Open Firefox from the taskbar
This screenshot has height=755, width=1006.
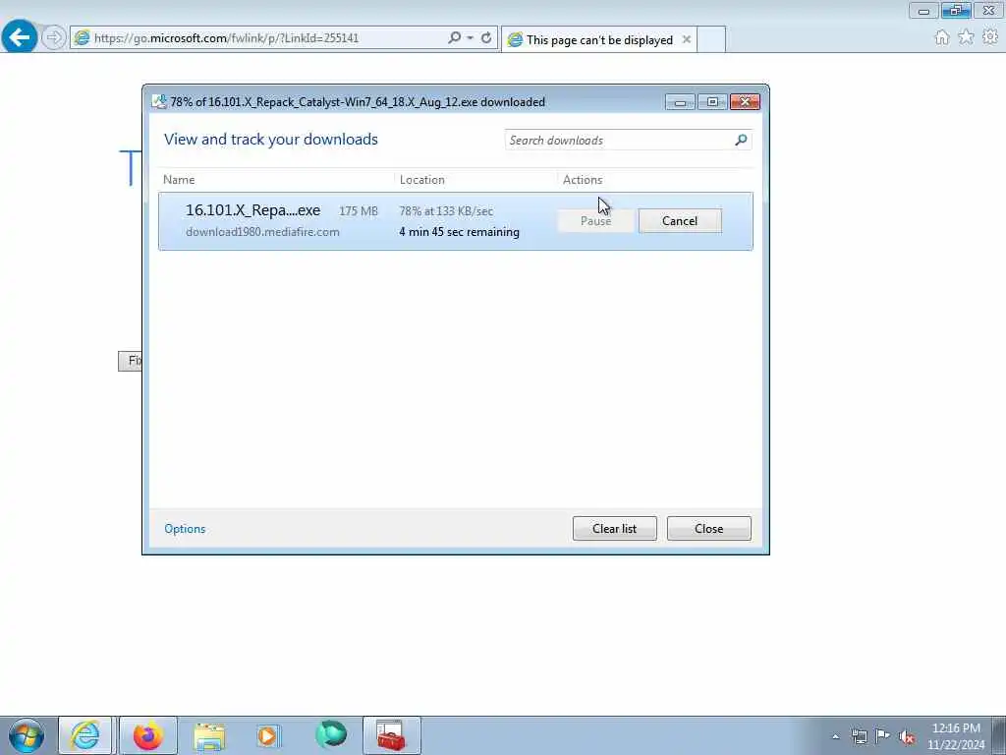148,735
